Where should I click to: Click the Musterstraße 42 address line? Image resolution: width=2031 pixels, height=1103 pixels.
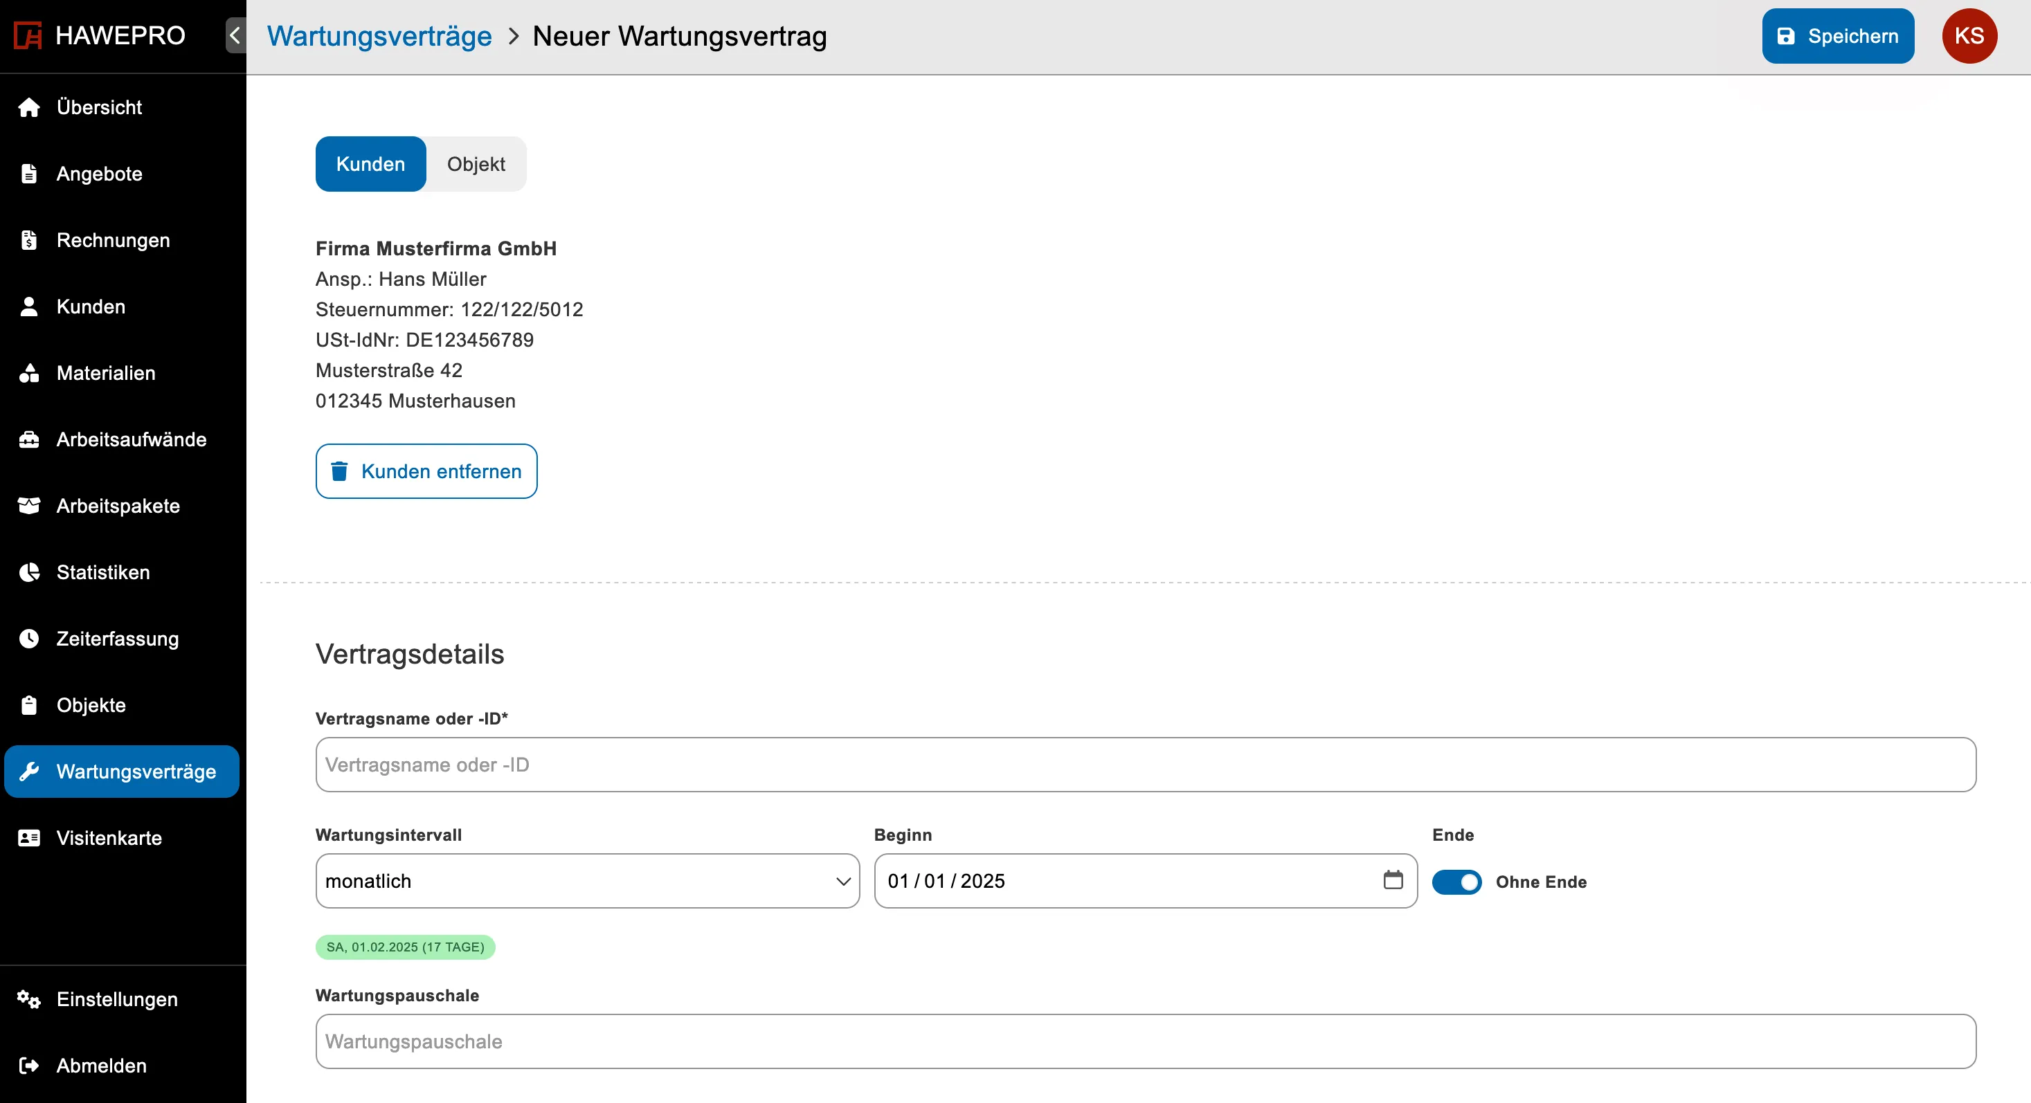[x=389, y=370]
